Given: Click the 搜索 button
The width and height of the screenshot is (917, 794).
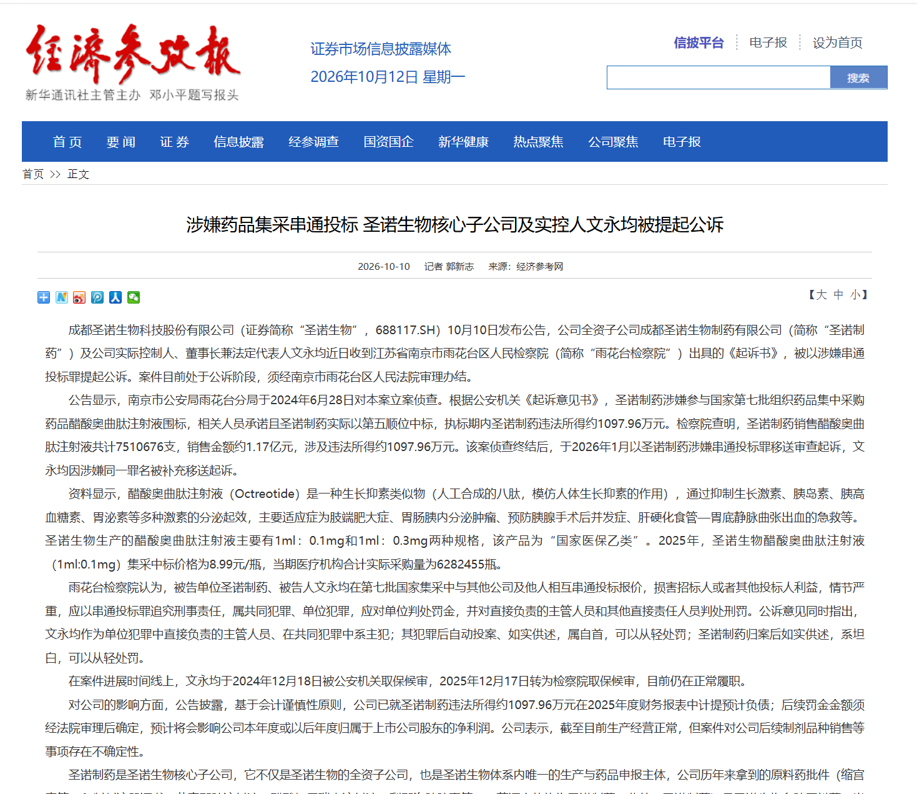Looking at the screenshot, I should (x=858, y=77).
